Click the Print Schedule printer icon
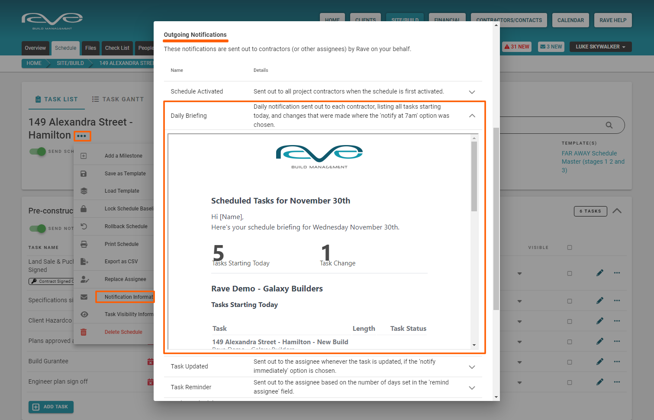 click(x=84, y=244)
